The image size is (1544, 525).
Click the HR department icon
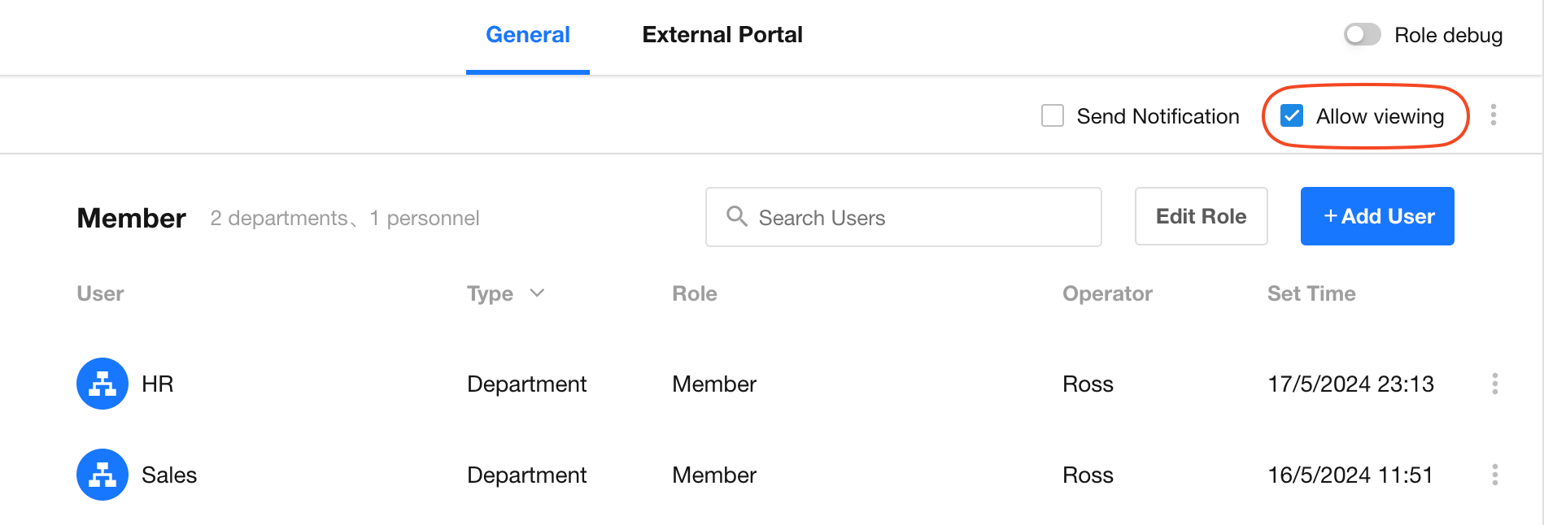102,384
